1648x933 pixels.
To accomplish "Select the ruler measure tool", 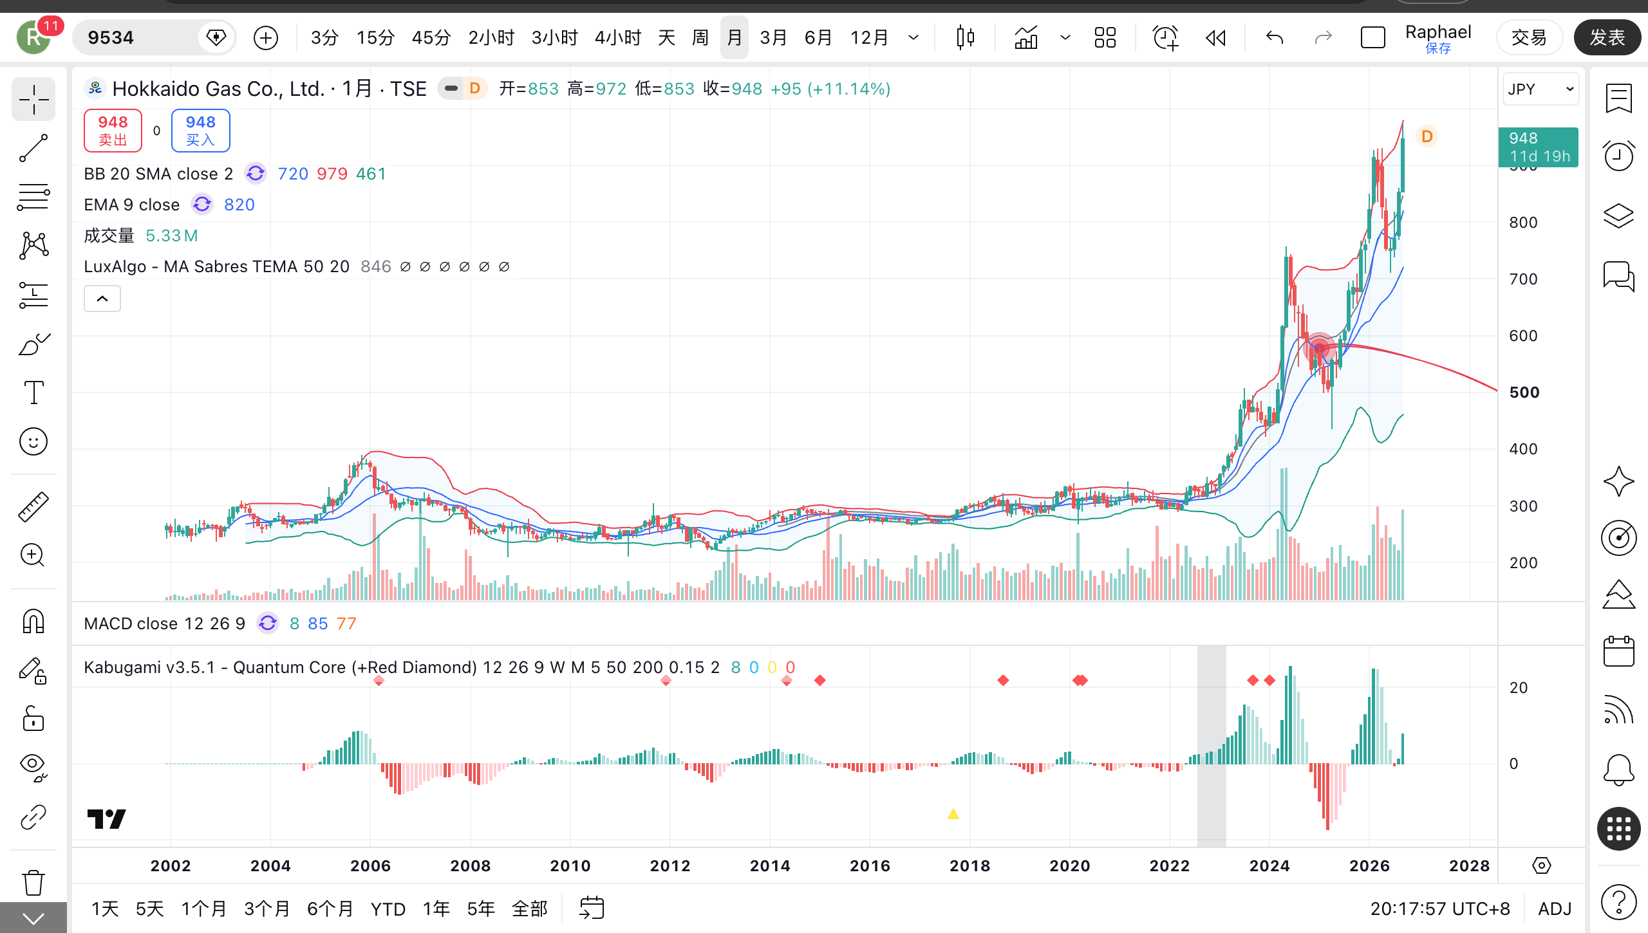I will tap(33, 506).
